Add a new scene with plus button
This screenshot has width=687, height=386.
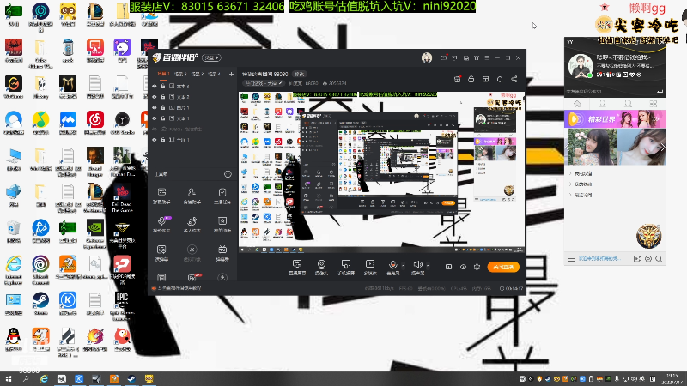pyautogui.click(x=231, y=74)
